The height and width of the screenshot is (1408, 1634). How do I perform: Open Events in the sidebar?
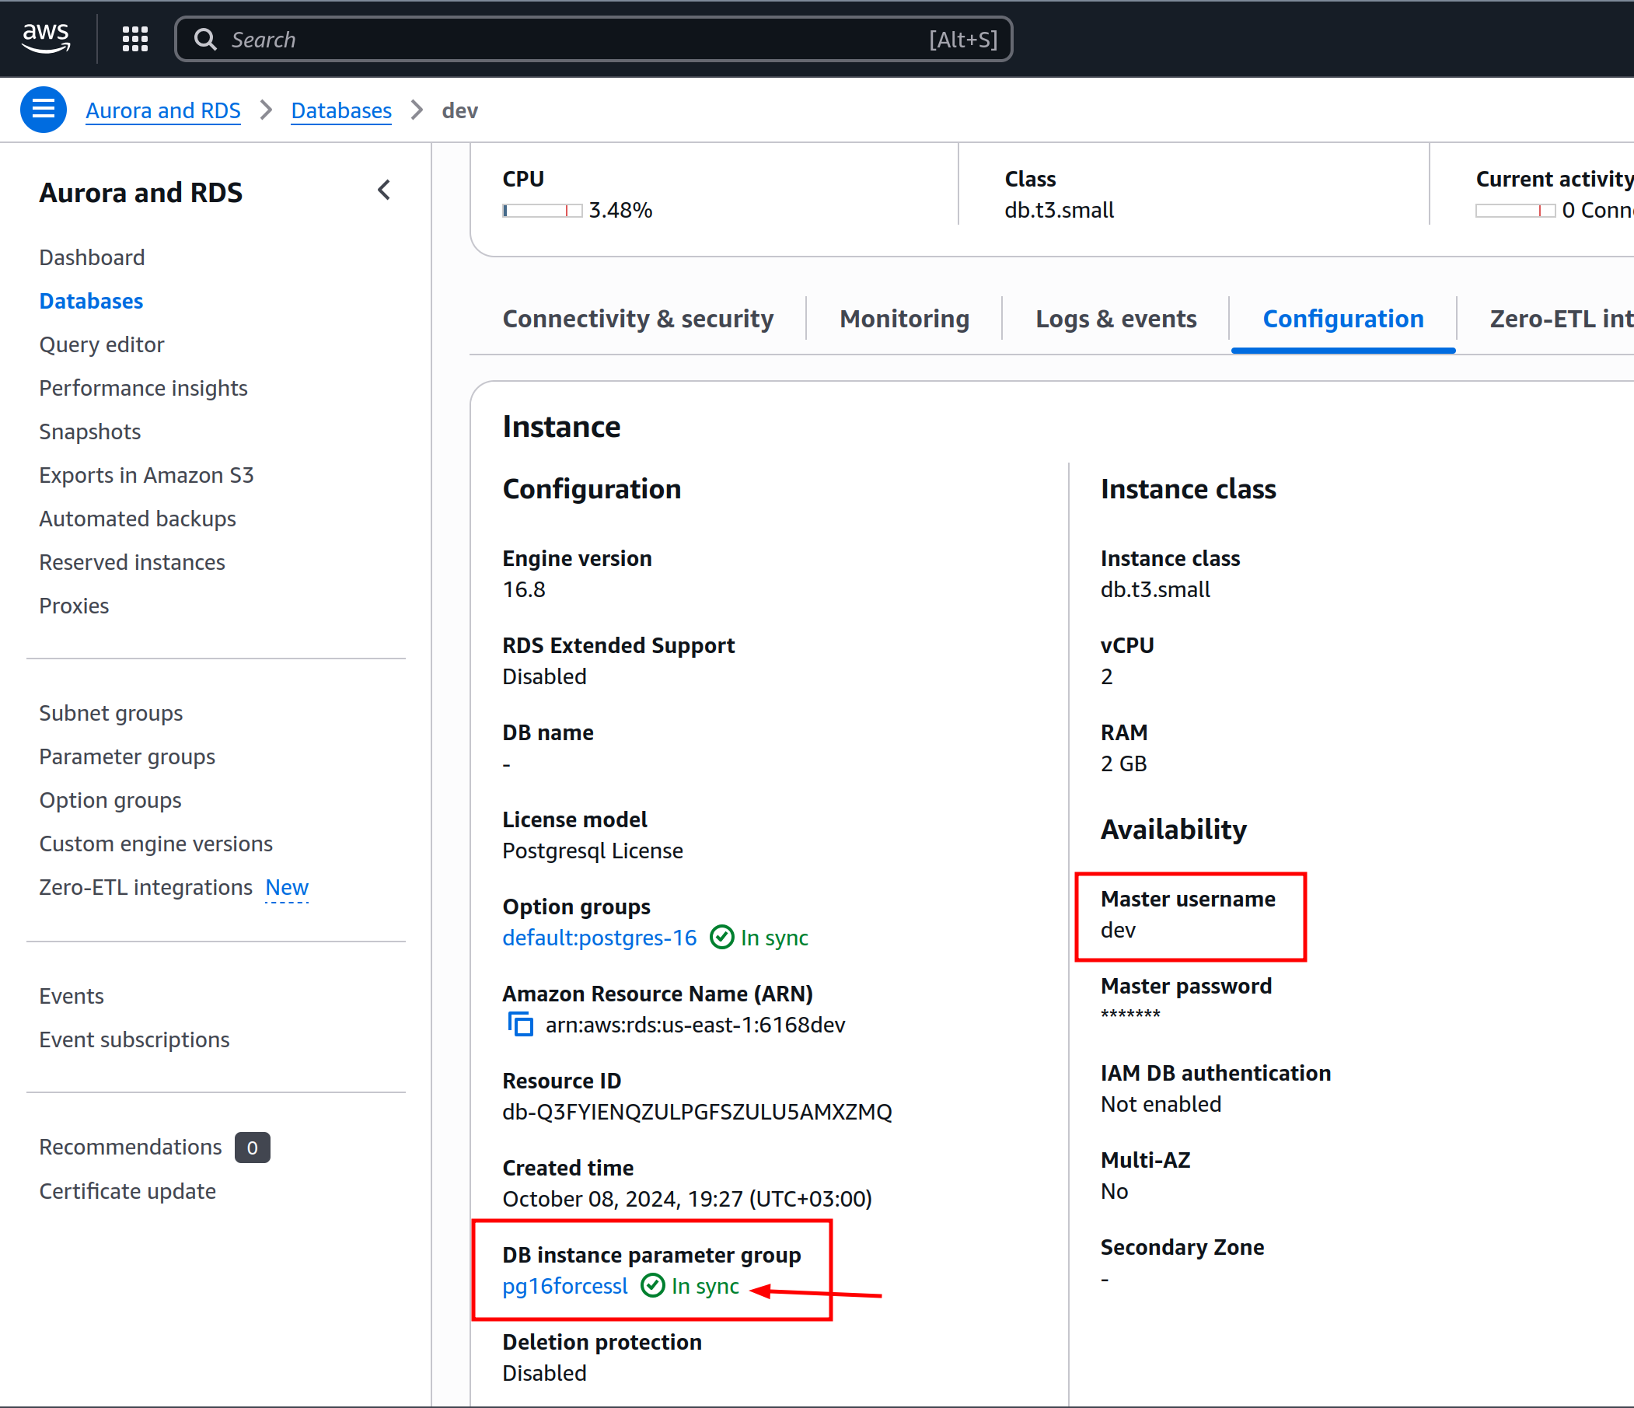pos(72,995)
